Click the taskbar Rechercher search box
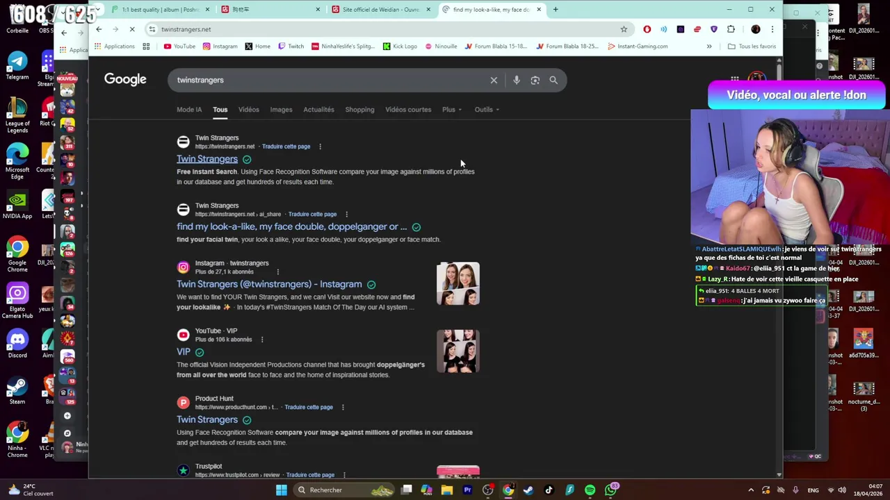The width and height of the screenshot is (890, 500). pyautogui.click(x=344, y=490)
